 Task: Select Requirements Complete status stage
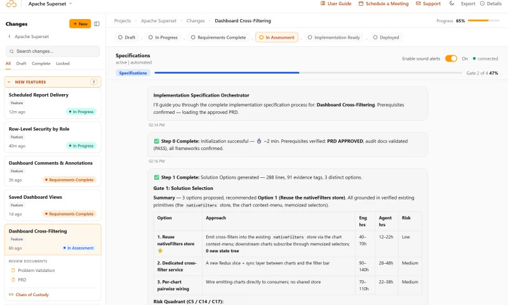click(218, 37)
